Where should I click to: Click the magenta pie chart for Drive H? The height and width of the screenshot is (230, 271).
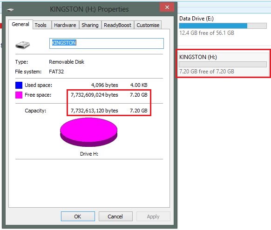(x=88, y=132)
